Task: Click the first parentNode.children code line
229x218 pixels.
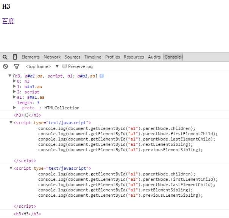Action: coord(117,128)
